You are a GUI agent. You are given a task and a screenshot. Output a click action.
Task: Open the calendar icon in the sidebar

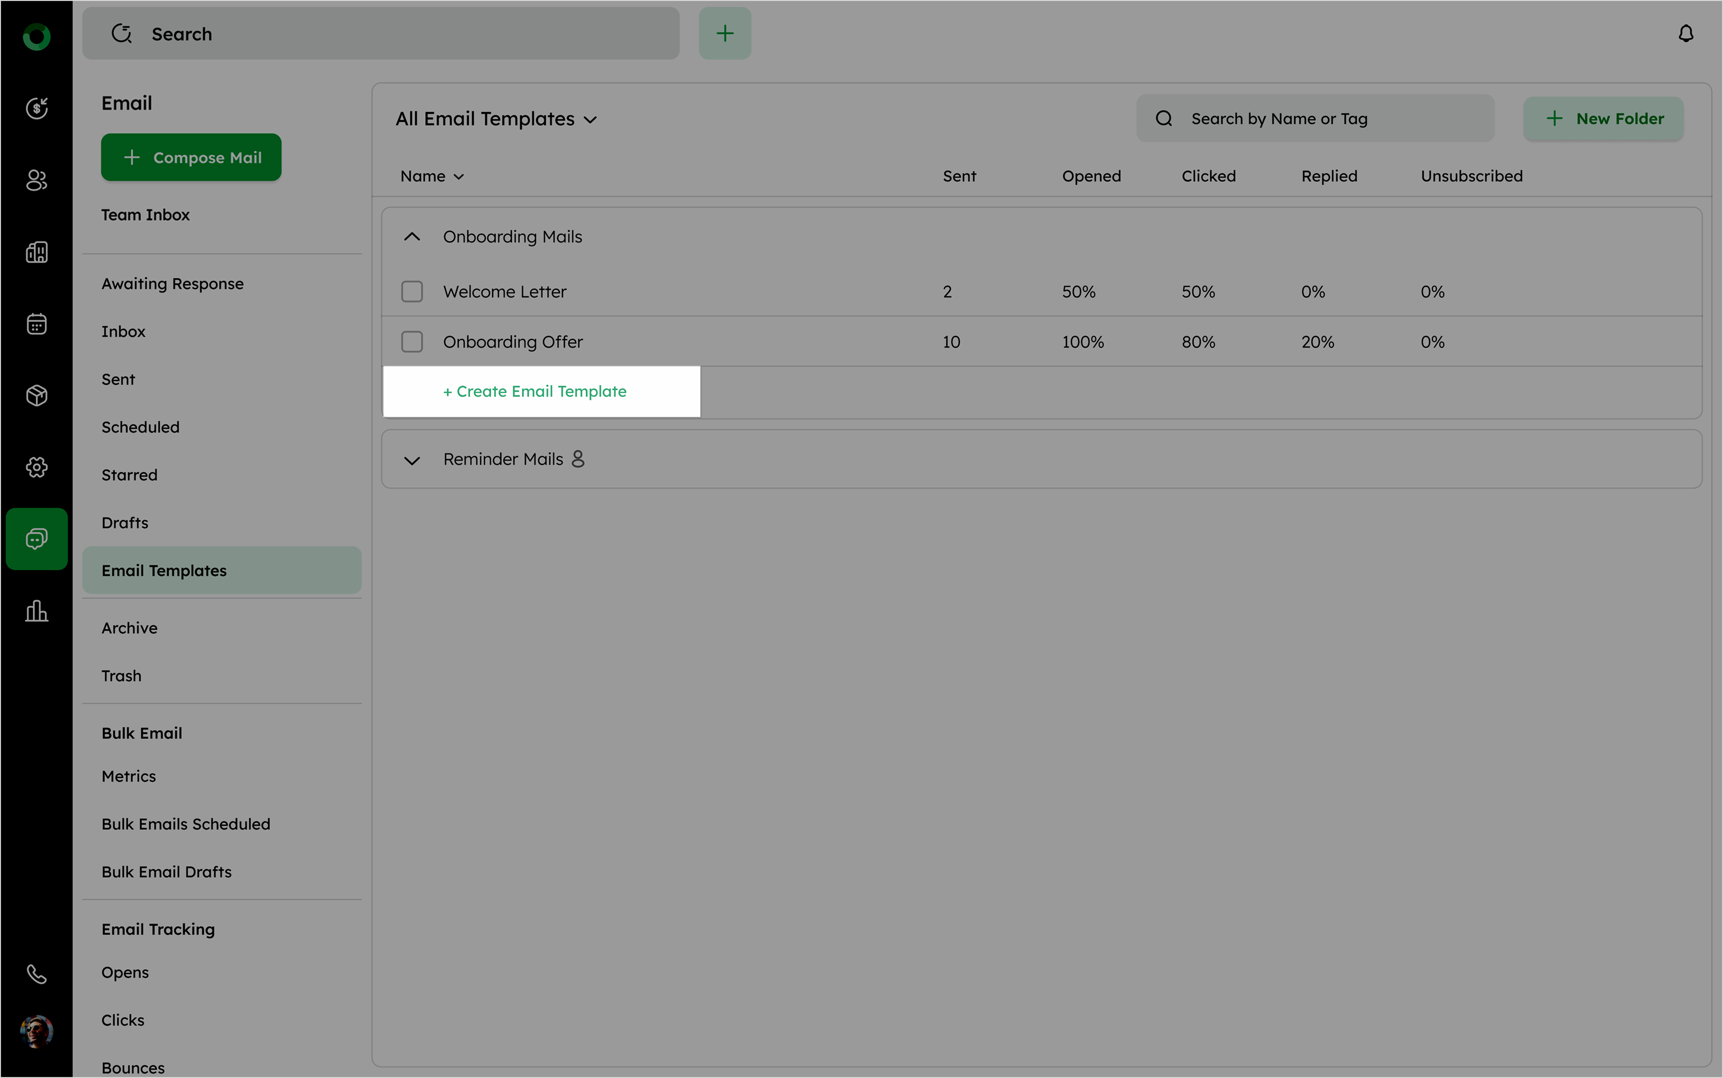(36, 324)
